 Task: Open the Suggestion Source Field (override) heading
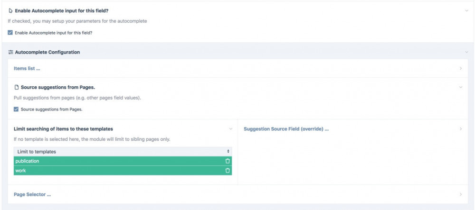pyautogui.click(x=286, y=129)
